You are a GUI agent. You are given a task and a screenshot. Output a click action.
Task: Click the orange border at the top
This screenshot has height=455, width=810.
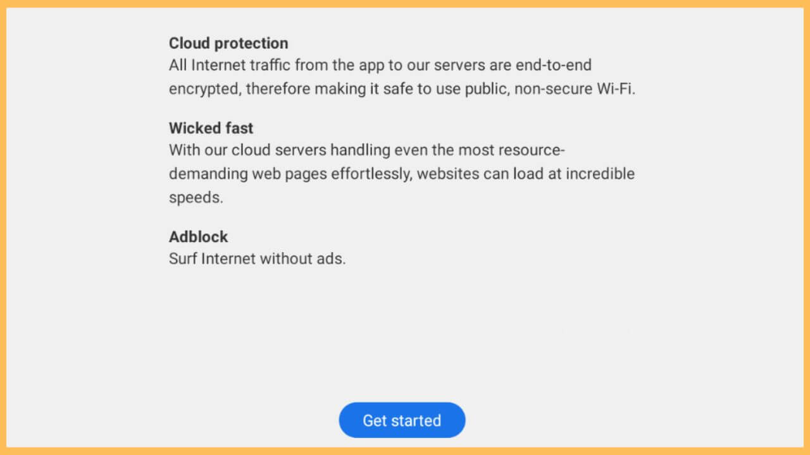pyautogui.click(x=405, y=4)
